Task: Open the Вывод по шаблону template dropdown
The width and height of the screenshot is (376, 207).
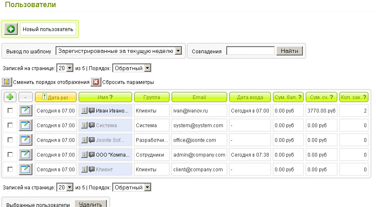Action: (119, 51)
